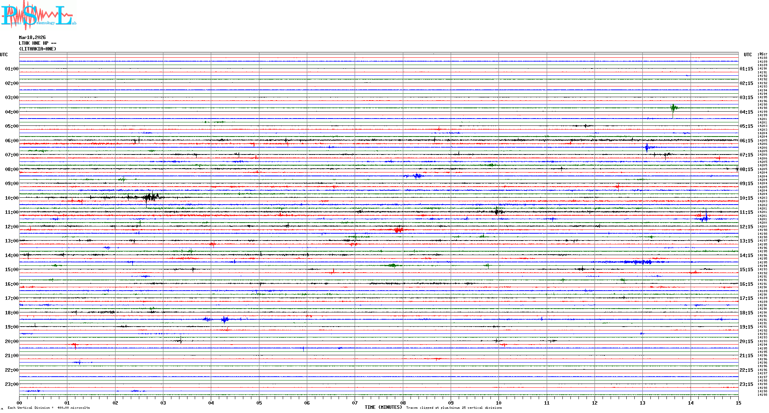Viewport: 769px width, 413px height.
Task: Click the TIME (MINUTES) axis title
Action: [383, 407]
